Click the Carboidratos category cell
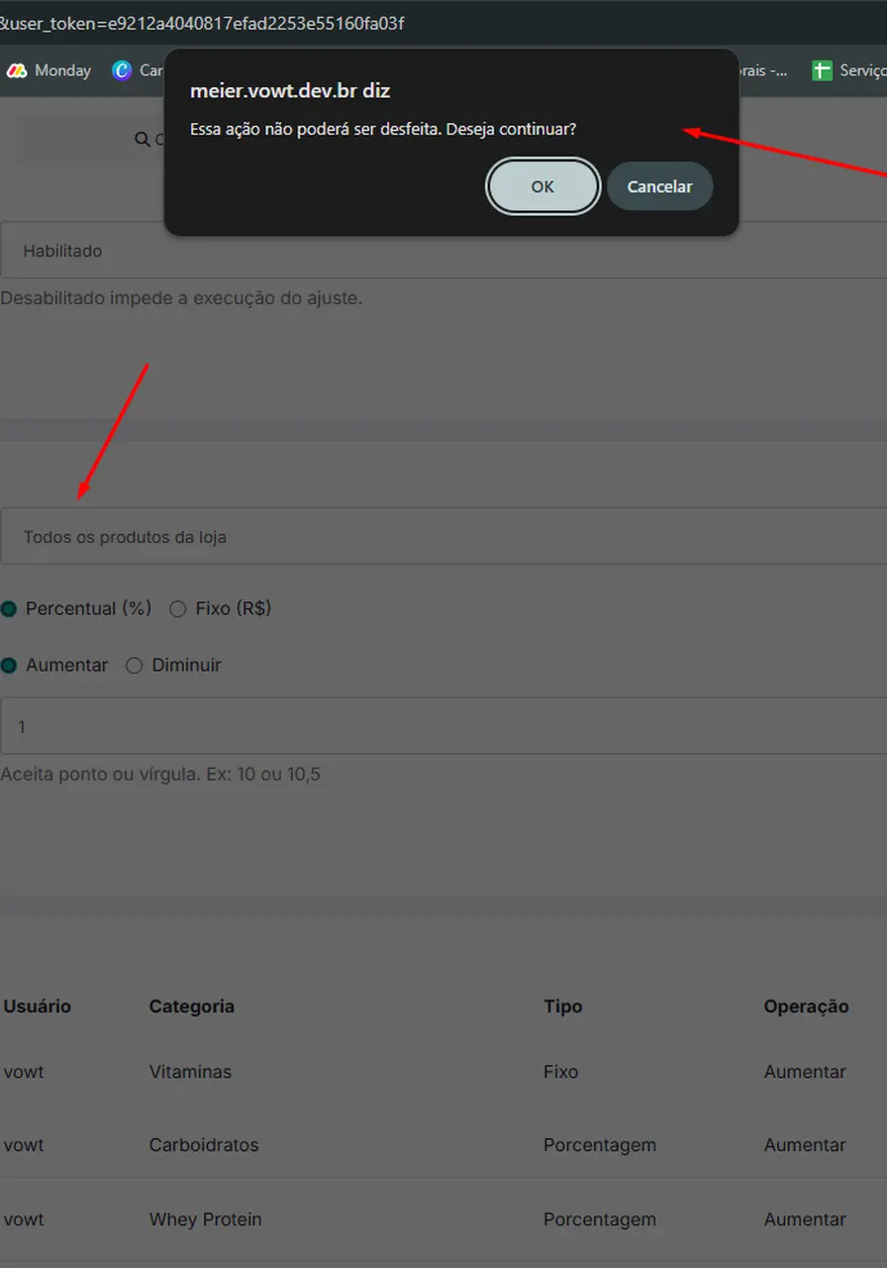Screen dimensions: 887x1268 (x=204, y=1145)
